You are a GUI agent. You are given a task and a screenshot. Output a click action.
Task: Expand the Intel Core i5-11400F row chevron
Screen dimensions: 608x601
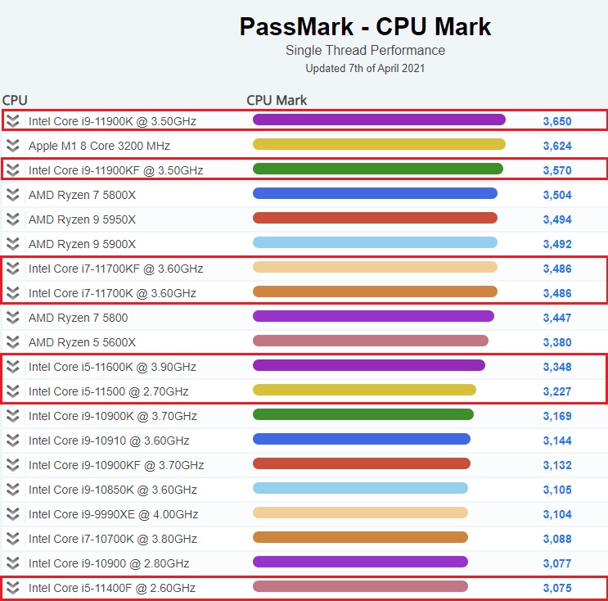tap(13, 588)
